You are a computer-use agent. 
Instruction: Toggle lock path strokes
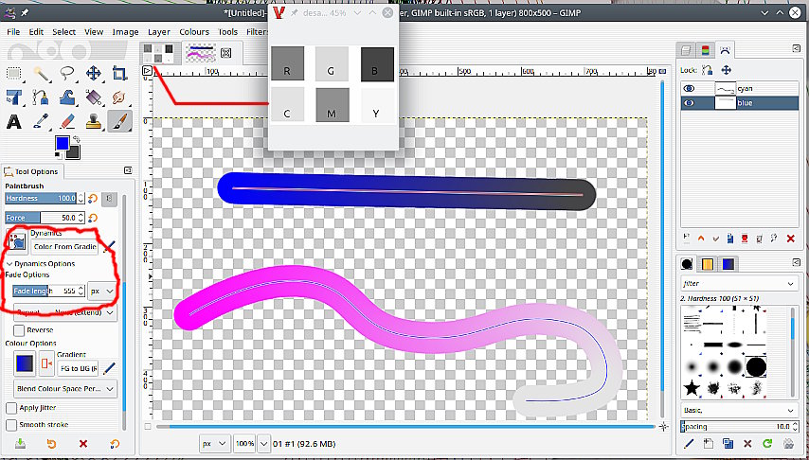(x=707, y=70)
